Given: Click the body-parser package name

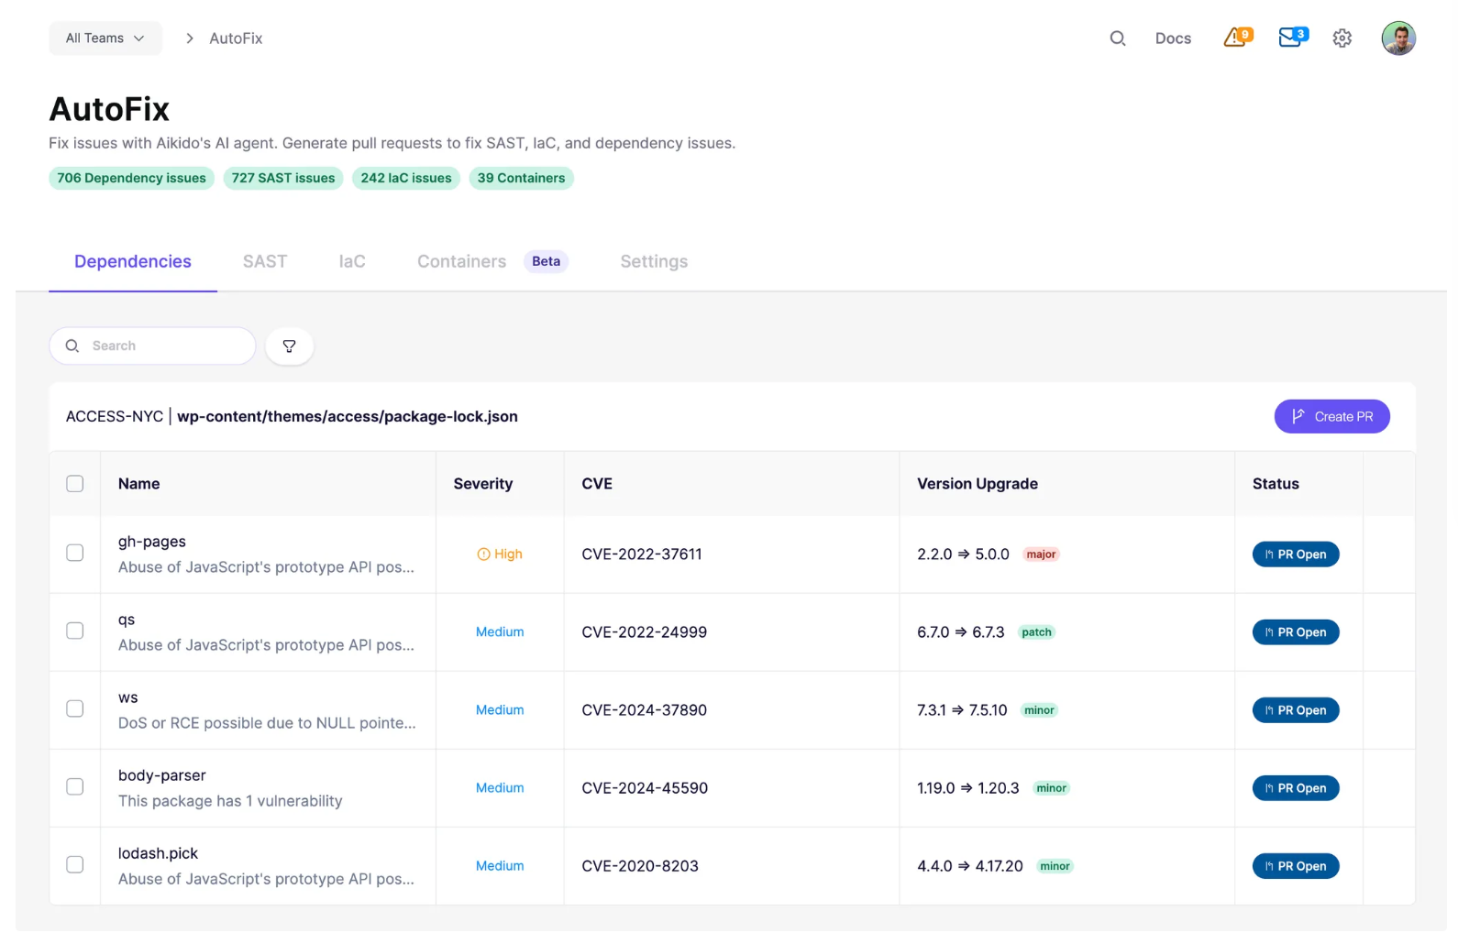Looking at the screenshot, I should point(162,775).
